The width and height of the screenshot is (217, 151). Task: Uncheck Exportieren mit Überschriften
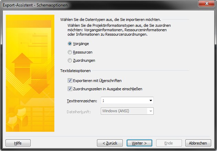(70, 81)
